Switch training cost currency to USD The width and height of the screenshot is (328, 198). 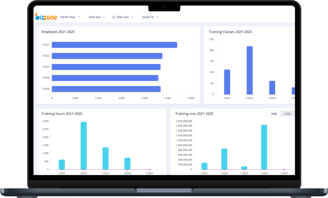287,114
